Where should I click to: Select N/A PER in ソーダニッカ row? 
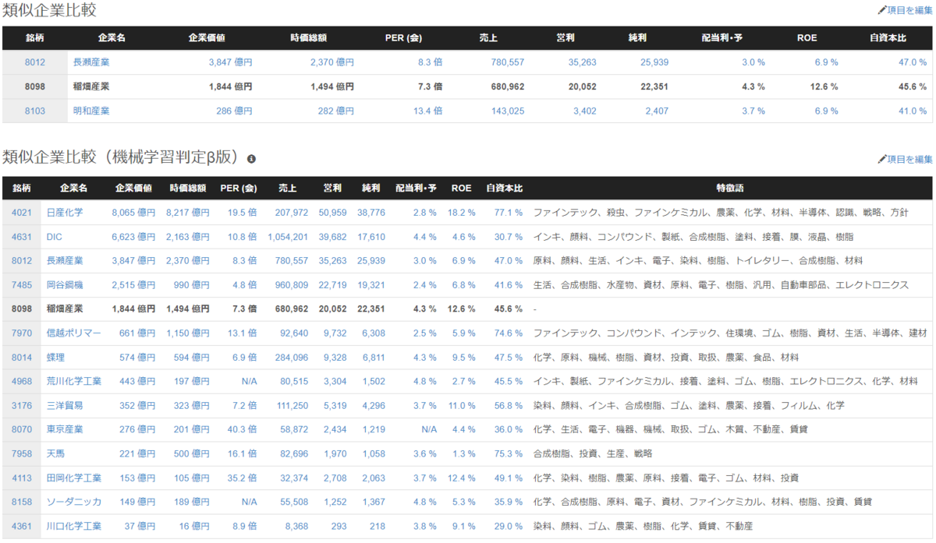click(249, 502)
